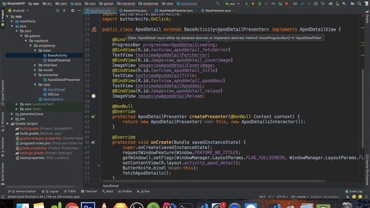The height and width of the screenshot is (208, 370).
Task: Collapse the app module tree node
Action: pos(8,17)
